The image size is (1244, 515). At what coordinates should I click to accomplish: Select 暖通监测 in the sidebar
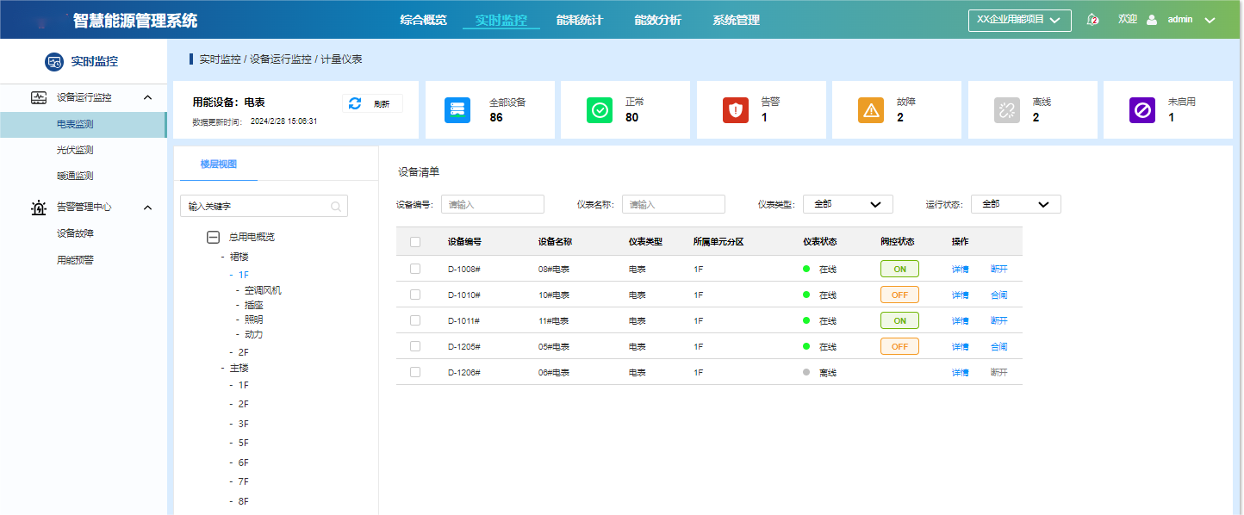pyautogui.click(x=75, y=177)
